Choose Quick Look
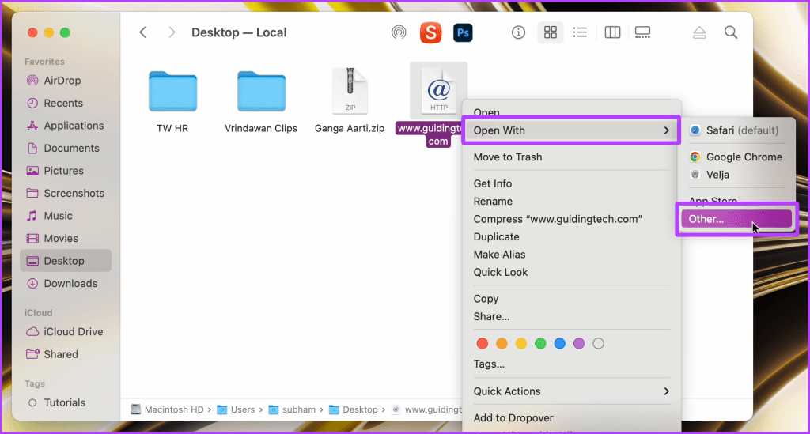Viewport: 810px width, 434px height. point(571,272)
